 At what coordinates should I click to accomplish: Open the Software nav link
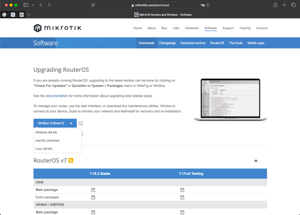[x=210, y=28]
